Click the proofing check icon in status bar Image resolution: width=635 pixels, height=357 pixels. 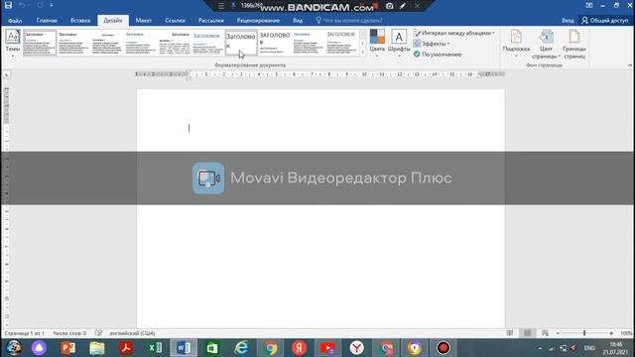pos(98,333)
